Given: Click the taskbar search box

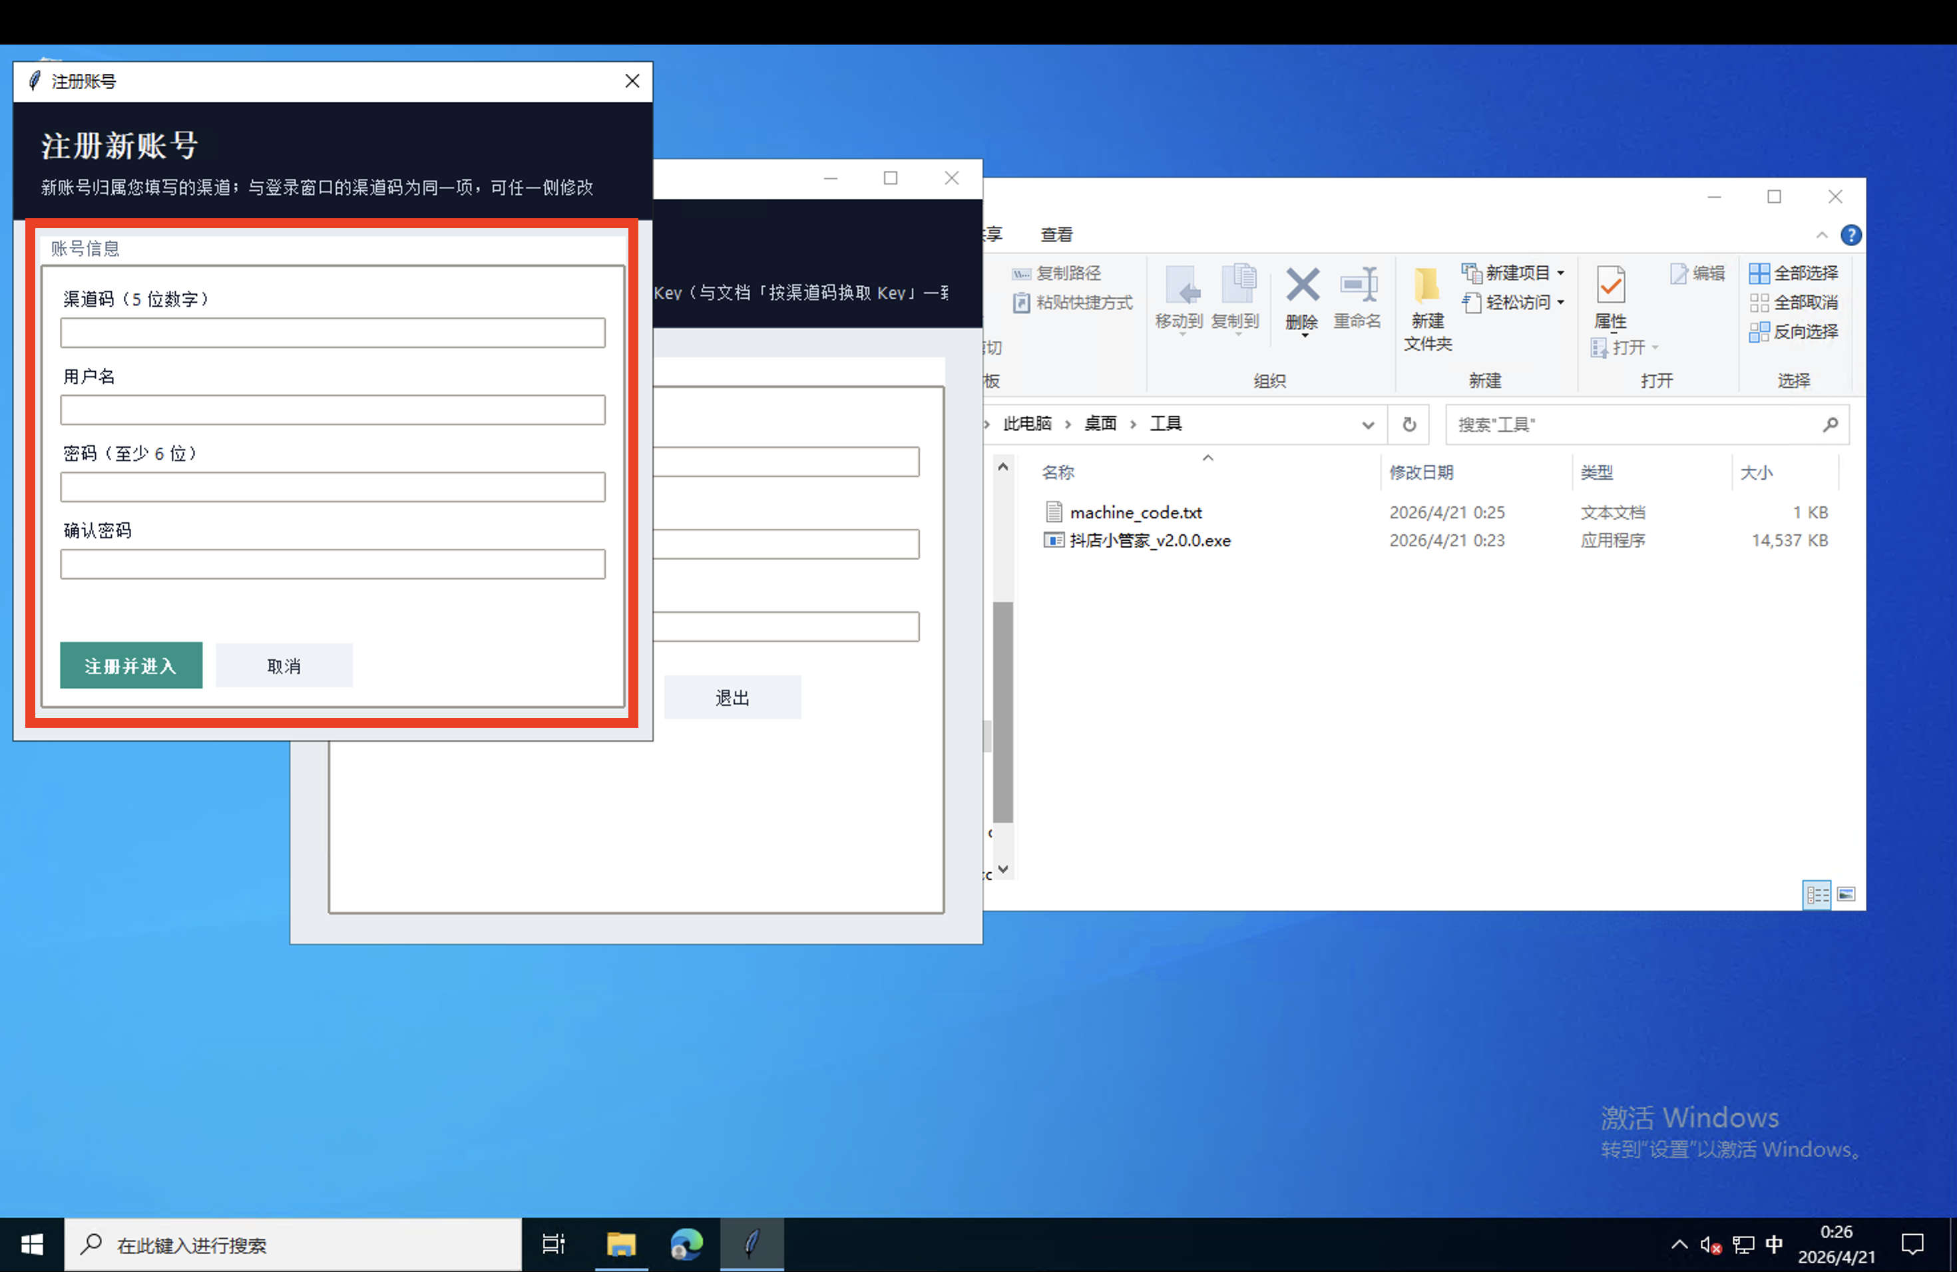Looking at the screenshot, I should (x=293, y=1245).
